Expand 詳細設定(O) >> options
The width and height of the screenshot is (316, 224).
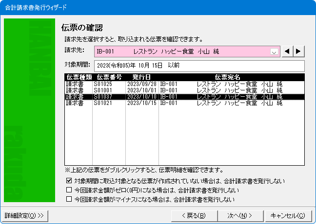[24, 216]
